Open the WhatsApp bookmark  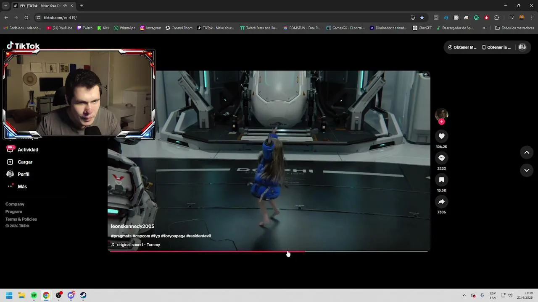click(x=124, y=28)
